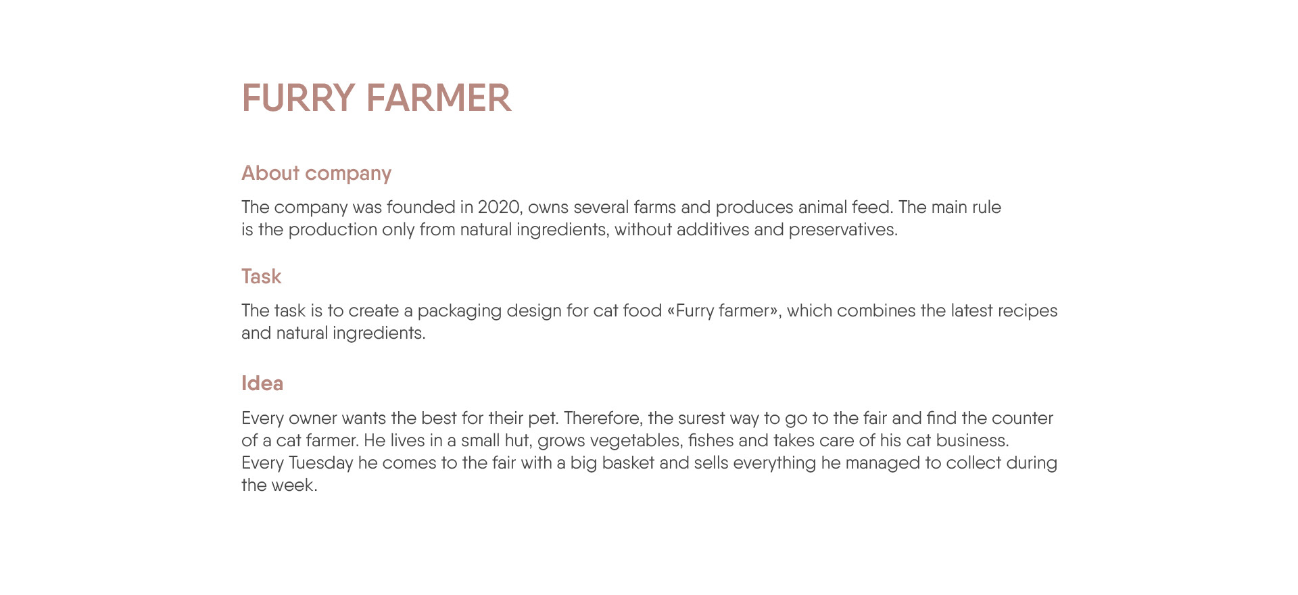Image resolution: width=1298 pixels, height=595 pixels.
Task: Click the final line "the week."
Action: click(279, 485)
